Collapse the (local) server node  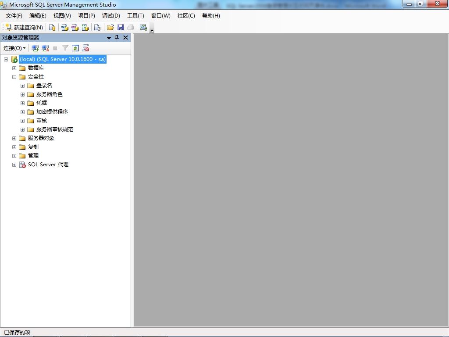6,59
